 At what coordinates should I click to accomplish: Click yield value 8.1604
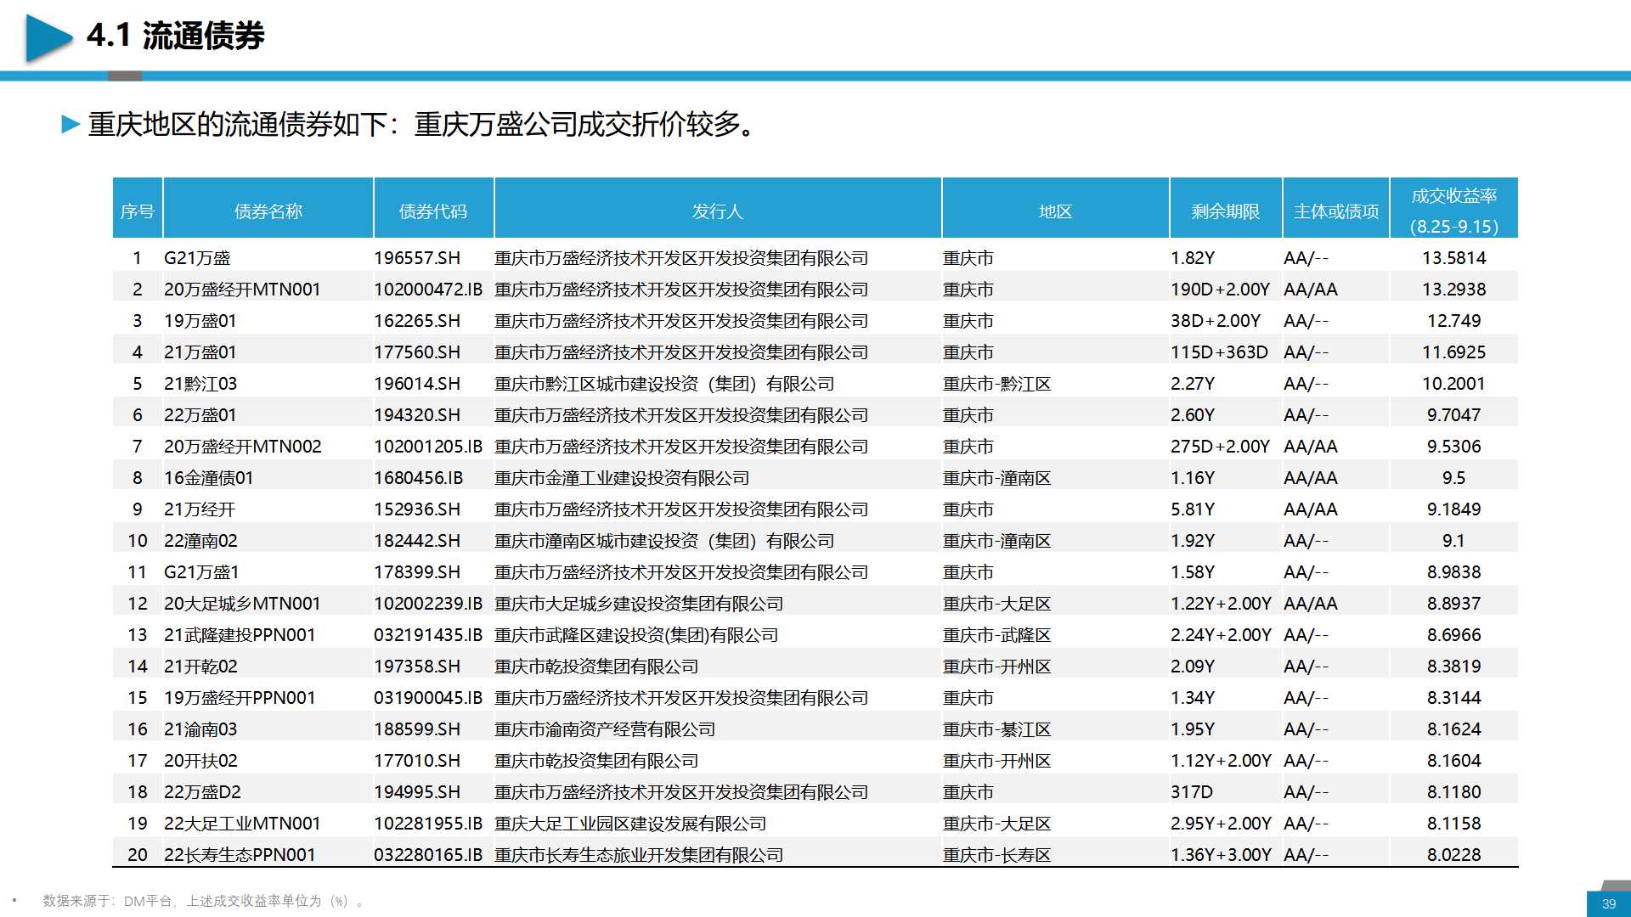[1454, 761]
